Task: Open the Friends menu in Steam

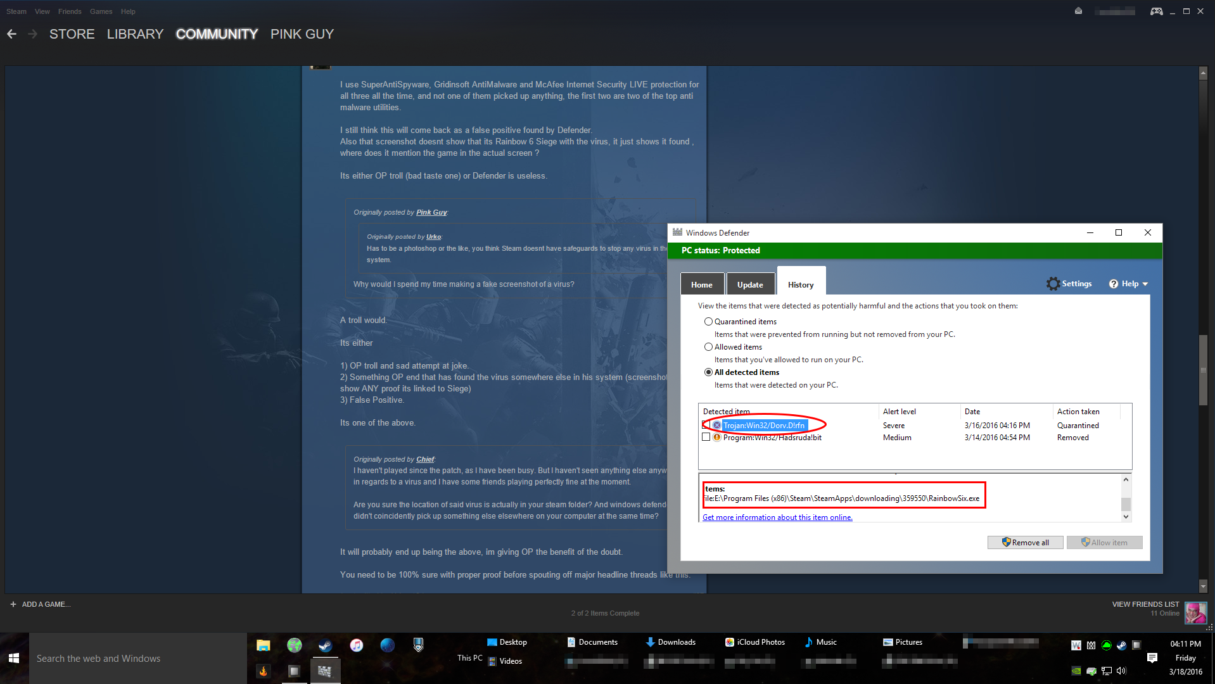Action: (70, 11)
